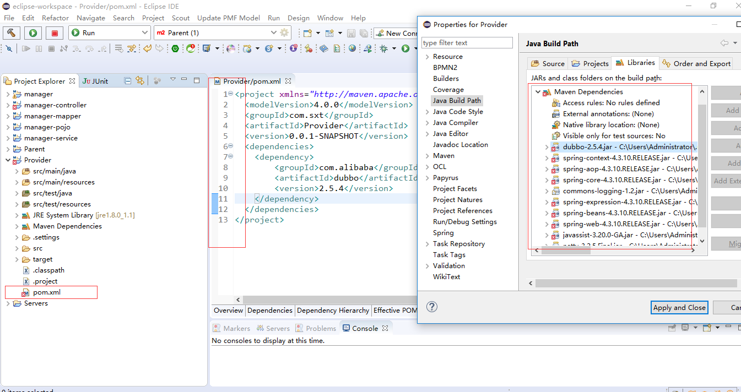Select pom.xml in Project Explorer
The image size is (741, 392).
(46, 292)
